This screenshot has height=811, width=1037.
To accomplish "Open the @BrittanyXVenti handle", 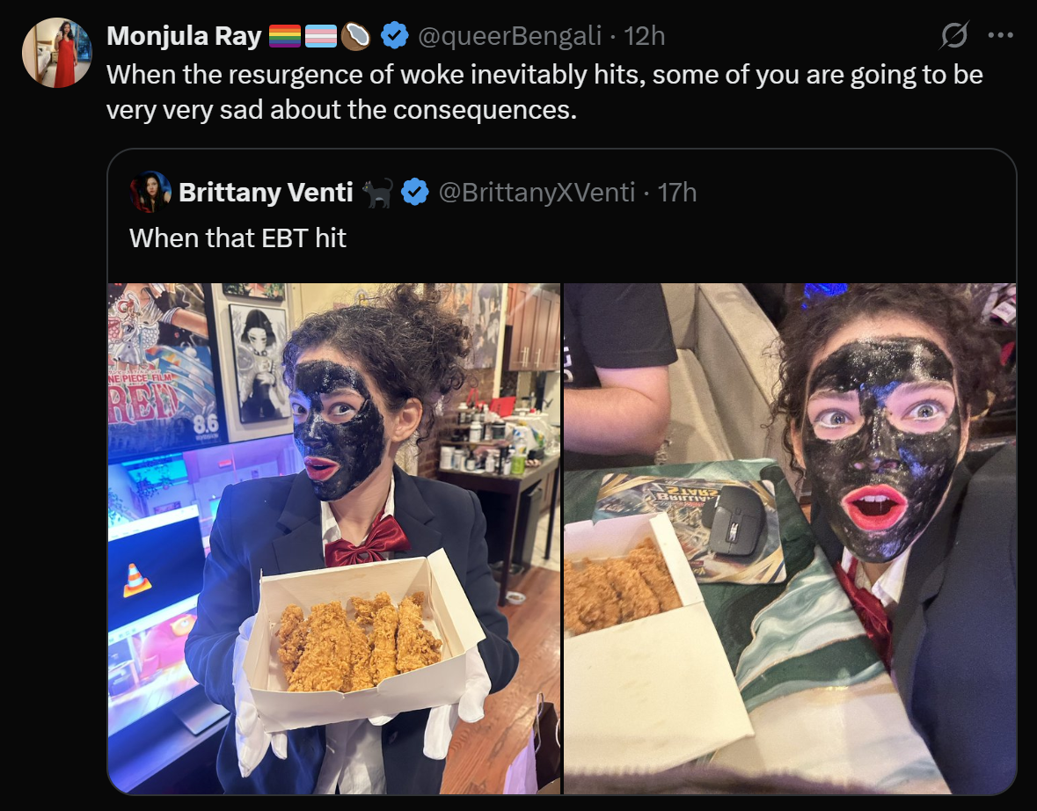I will (537, 193).
